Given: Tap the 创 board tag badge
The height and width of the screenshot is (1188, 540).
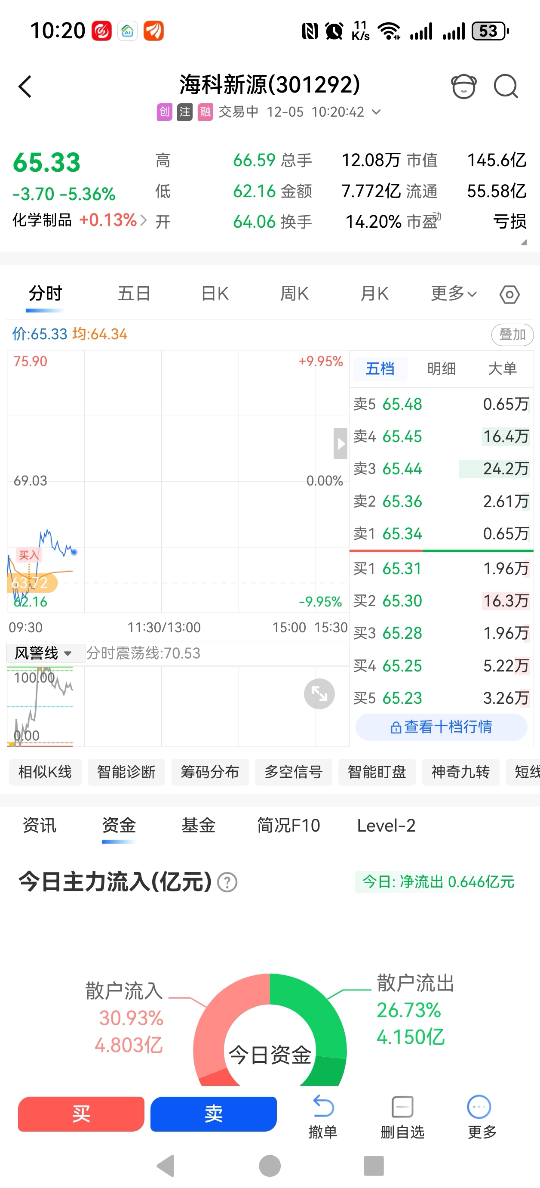Looking at the screenshot, I should [164, 112].
